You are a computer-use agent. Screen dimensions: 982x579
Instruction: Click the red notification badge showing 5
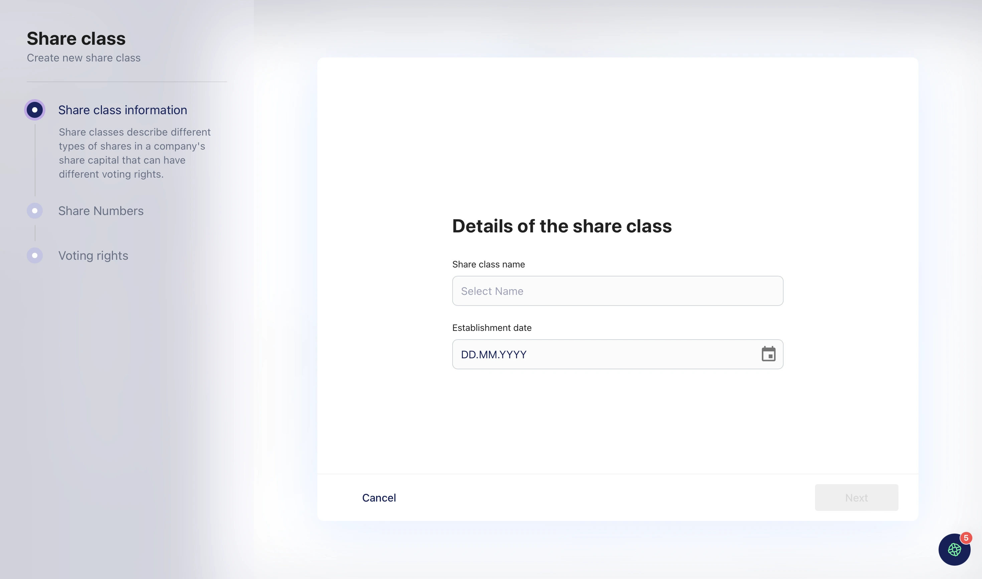[x=966, y=538]
